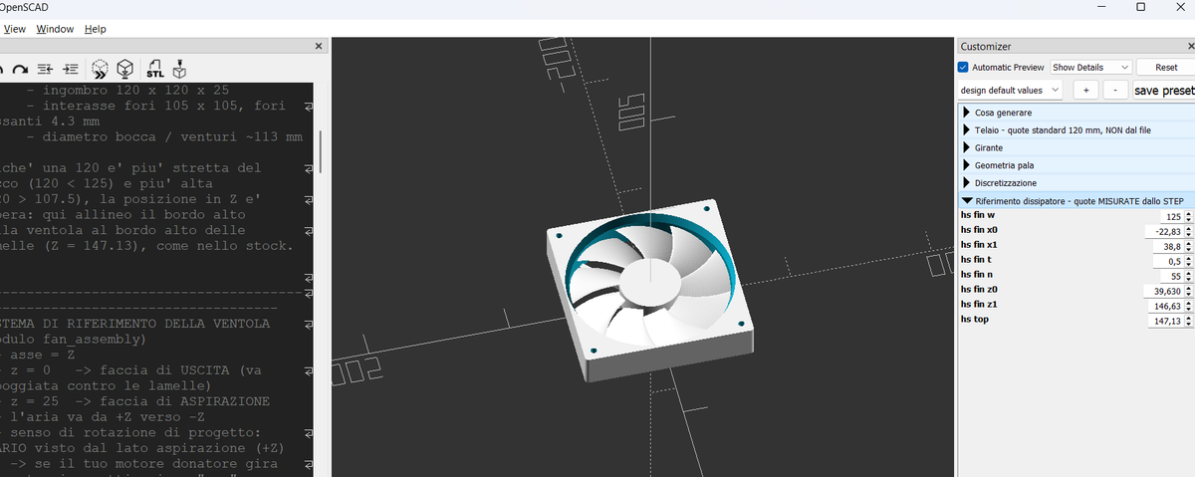Expand the Discretizzazione section
Image resolution: width=1195 pixels, height=477 pixels.
pos(1075,183)
